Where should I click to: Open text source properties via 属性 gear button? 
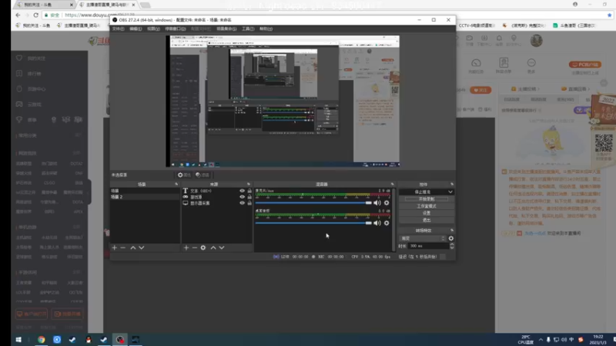pyautogui.click(x=184, y=175)
